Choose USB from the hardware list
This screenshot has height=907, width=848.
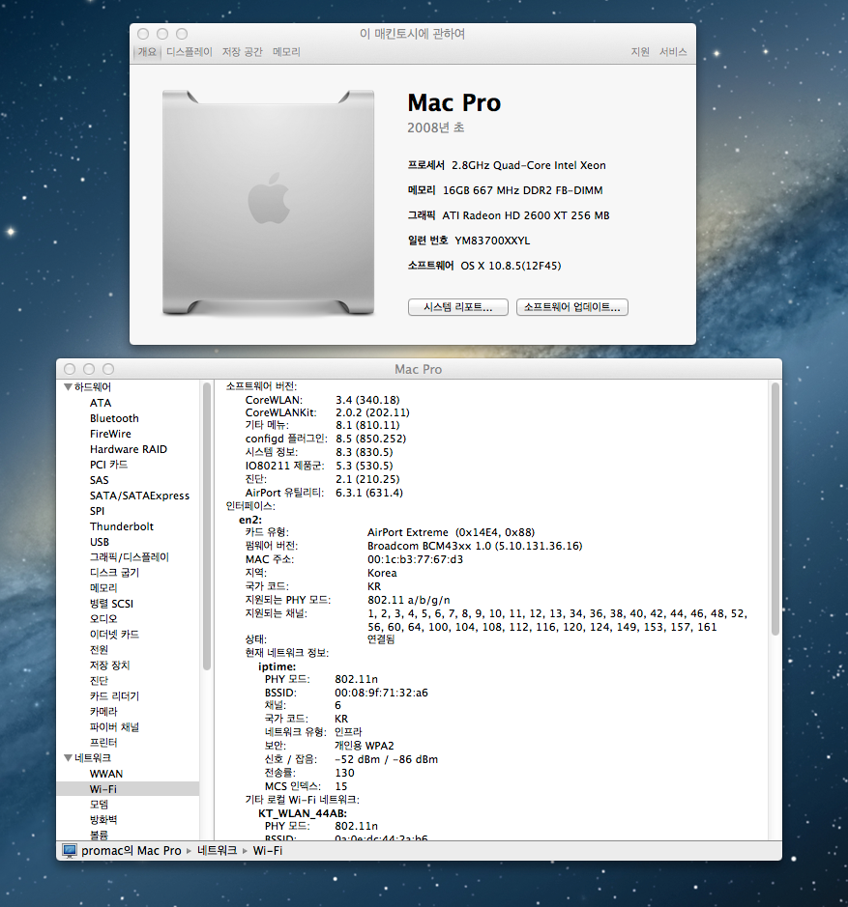click(100, 542)
